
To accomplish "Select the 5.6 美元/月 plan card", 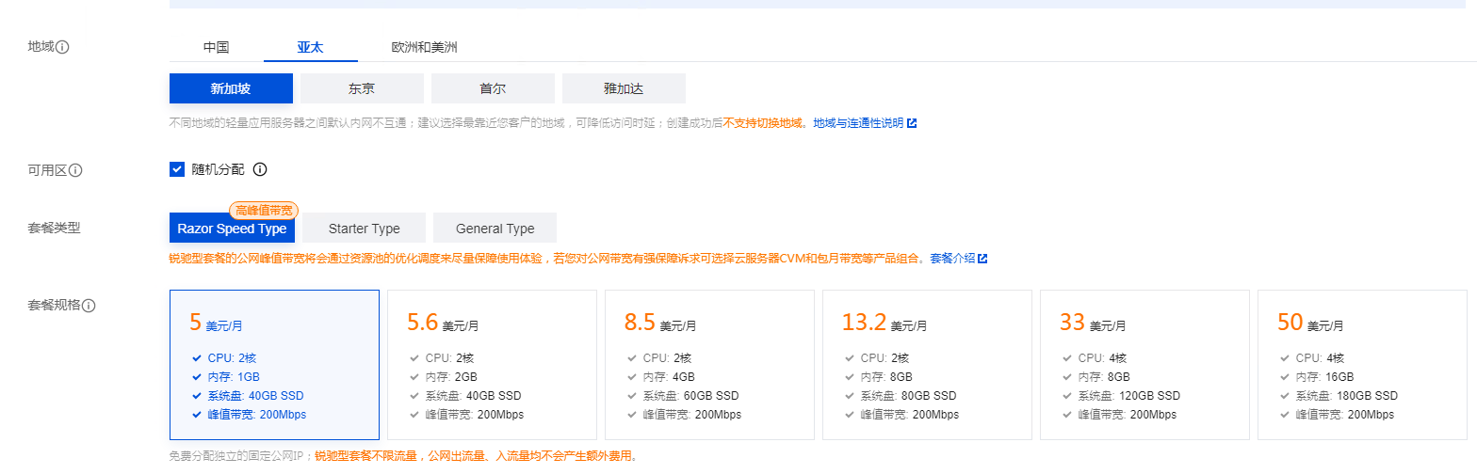I will point(492,364).
